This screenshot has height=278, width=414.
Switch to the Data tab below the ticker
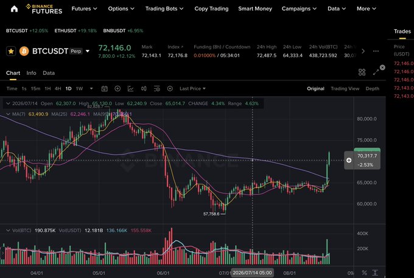coord(49,73)
